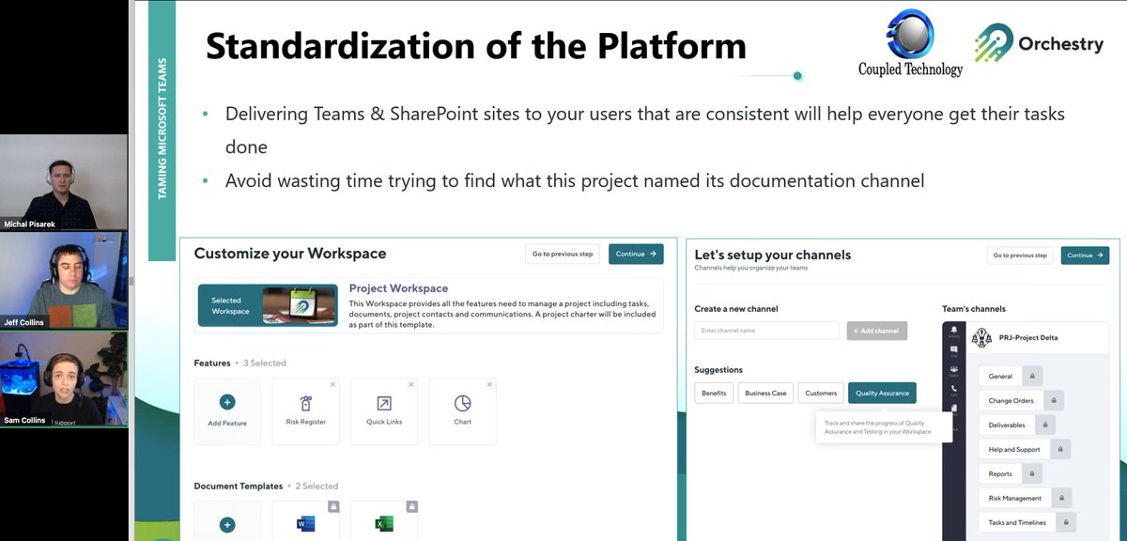Select the Reports channel
The height and width of the screenshot is (541, 1127).
tap(1000, 473)
